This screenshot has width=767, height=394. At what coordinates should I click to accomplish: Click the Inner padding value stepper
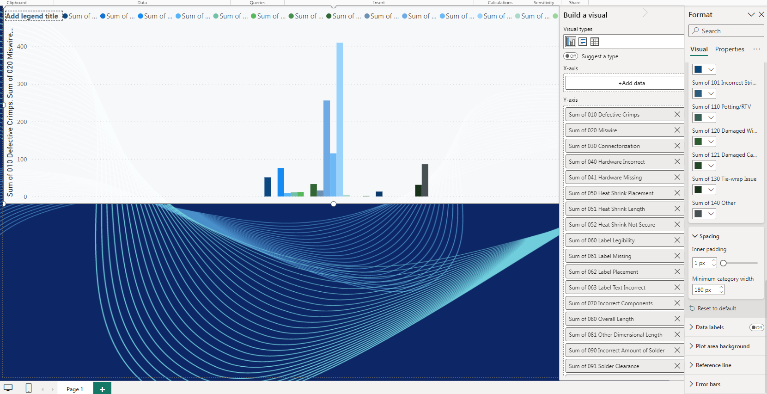[x=714, y=263]
